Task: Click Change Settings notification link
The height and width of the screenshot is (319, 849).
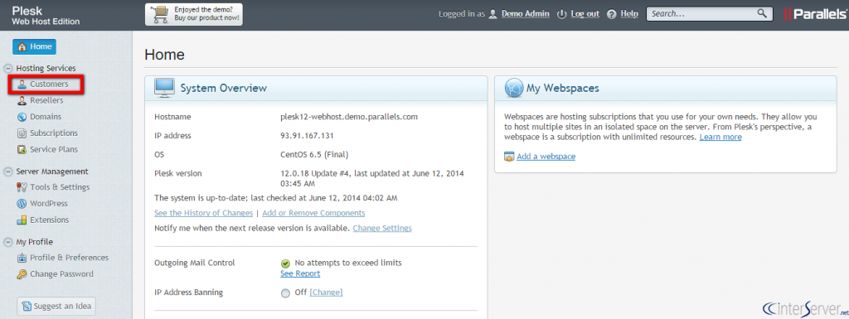Action: point(382,228)
